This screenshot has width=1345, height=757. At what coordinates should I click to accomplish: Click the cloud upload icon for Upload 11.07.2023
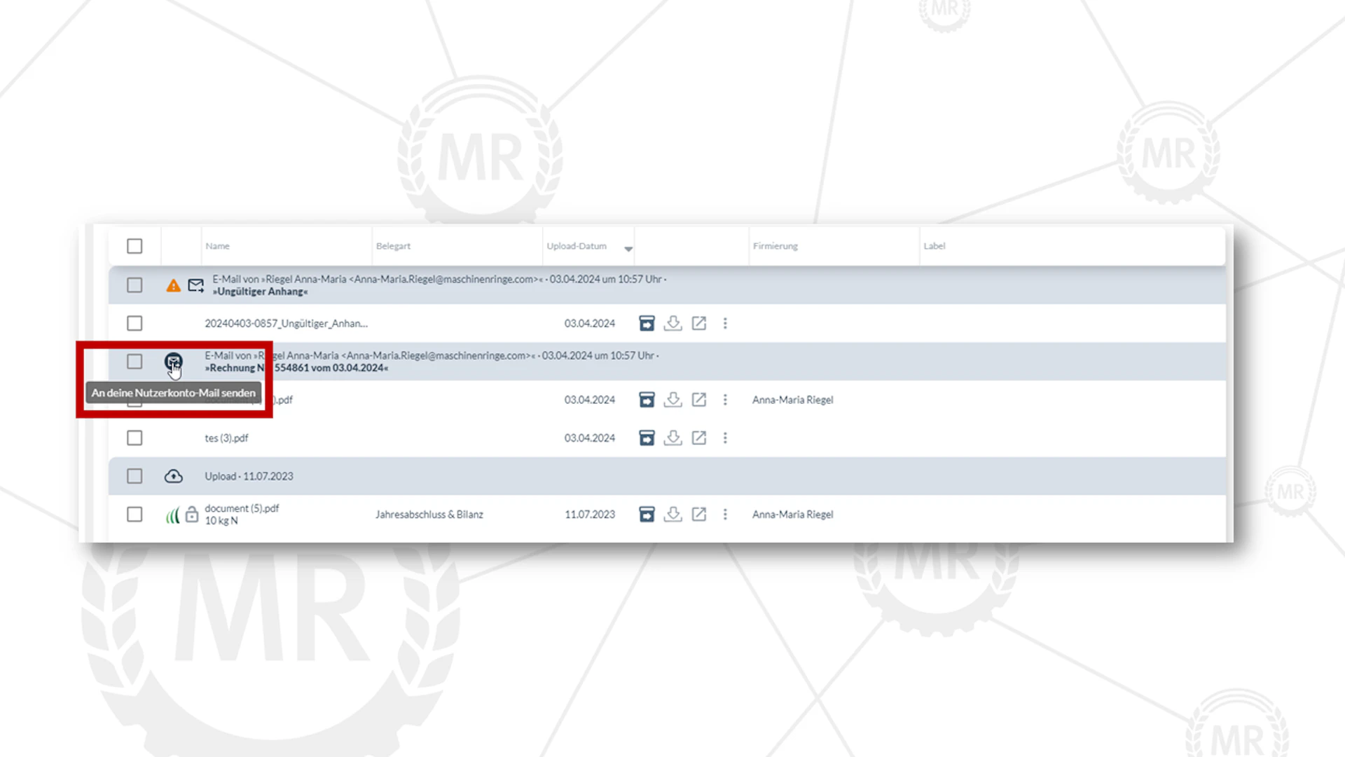pos(173,477)
